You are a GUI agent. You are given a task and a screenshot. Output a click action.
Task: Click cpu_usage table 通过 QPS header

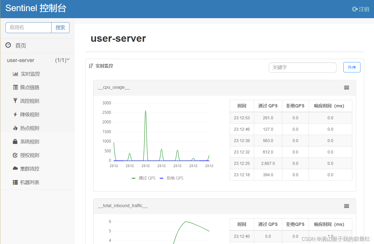(268, 106)
